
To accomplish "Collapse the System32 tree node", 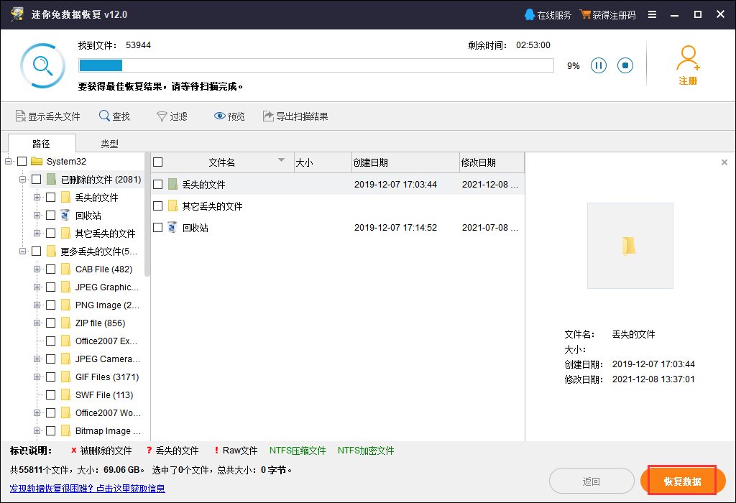I will 8,162.
